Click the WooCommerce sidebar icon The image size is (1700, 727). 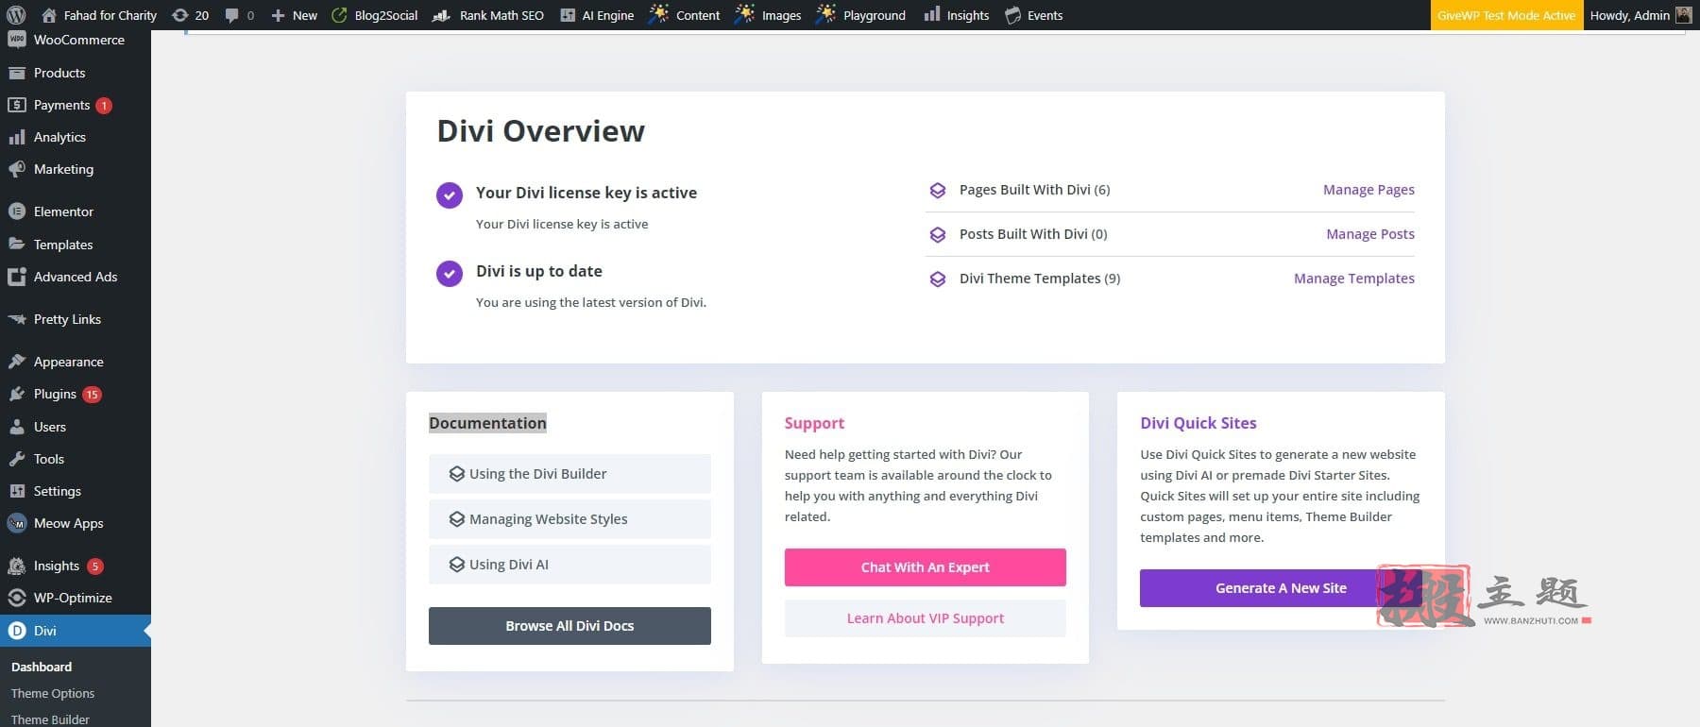[x=16, y=40]
